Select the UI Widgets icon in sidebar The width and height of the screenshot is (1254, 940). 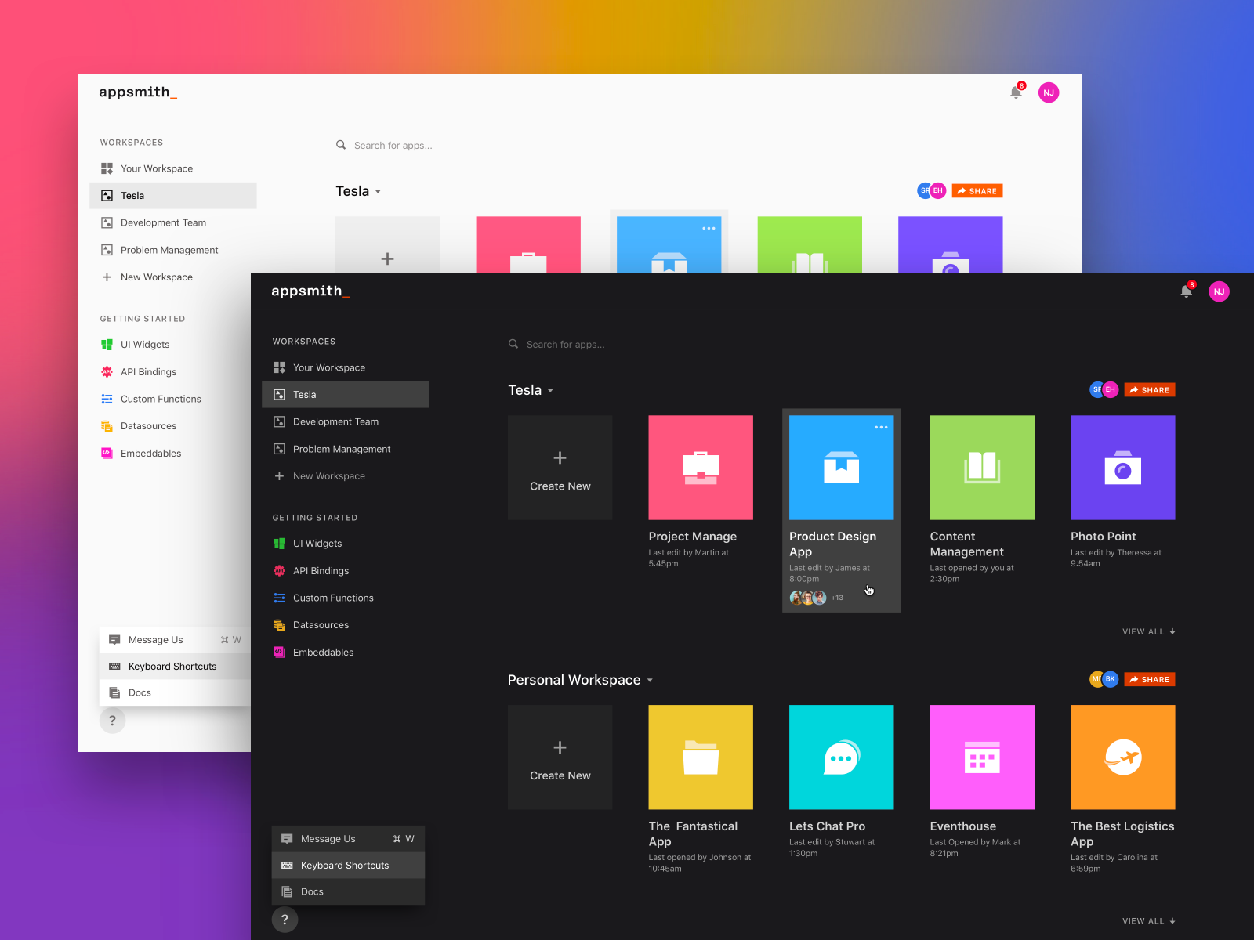click(279, 543)
